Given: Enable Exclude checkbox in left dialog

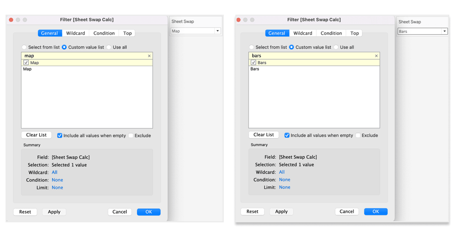Looking at the screenshot, I should [131, 135].
